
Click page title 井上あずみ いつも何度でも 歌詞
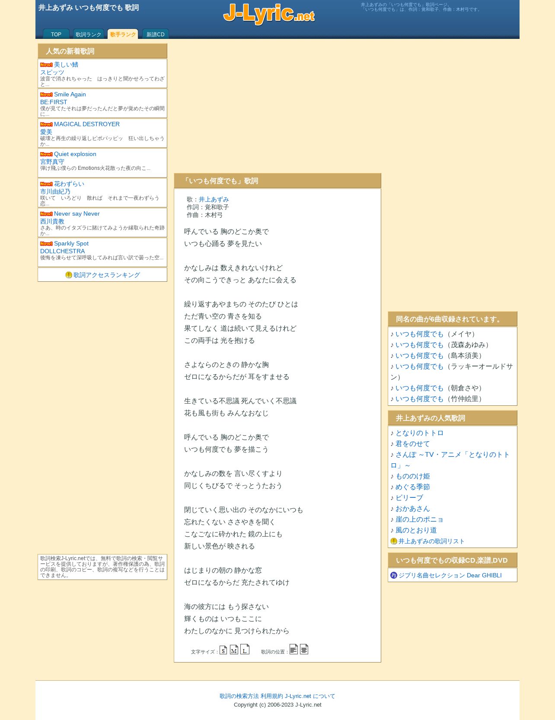(x=89, y=8)
